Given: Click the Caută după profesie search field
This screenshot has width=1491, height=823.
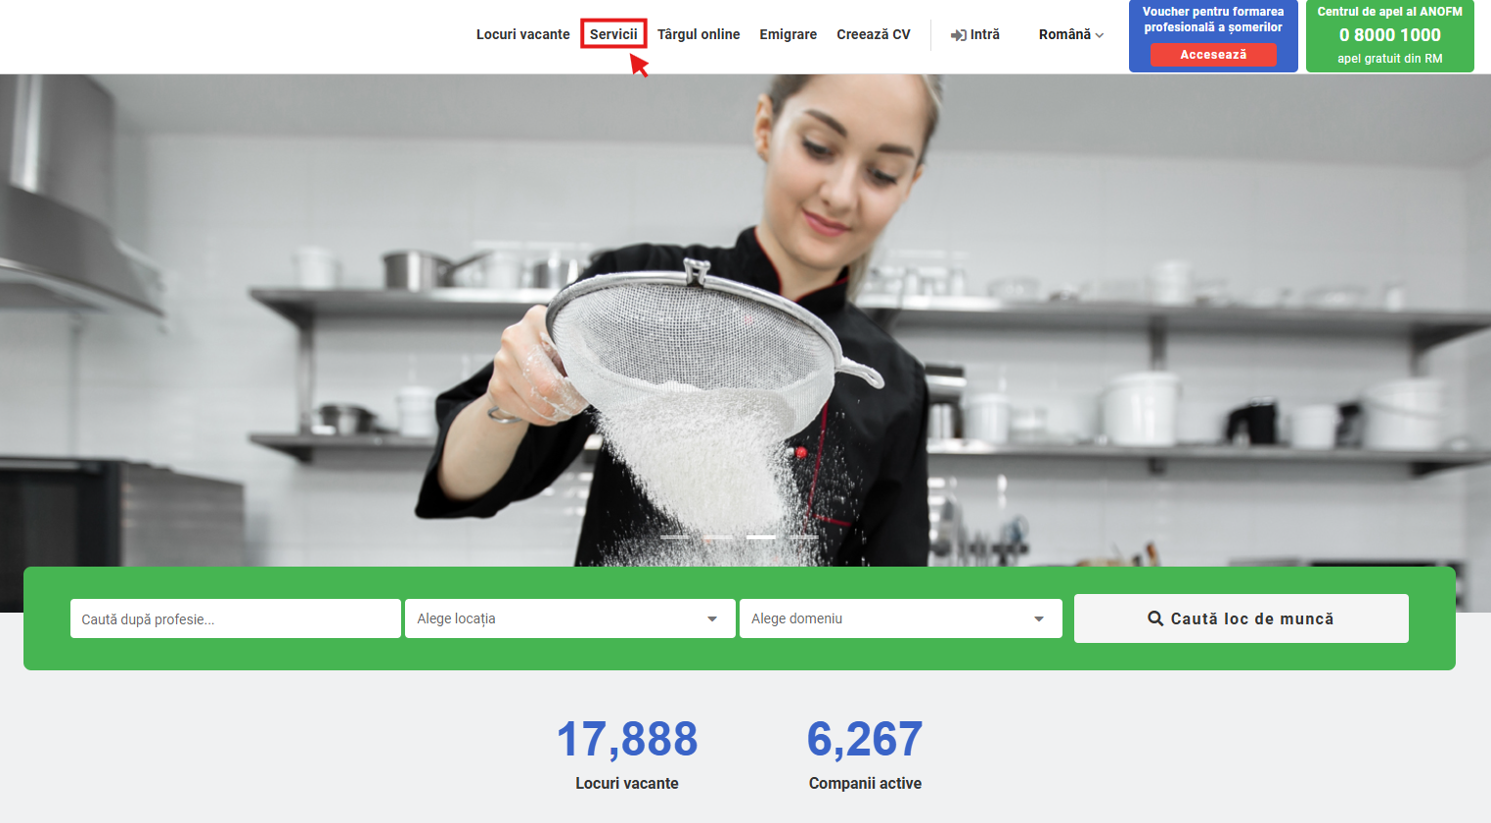Looking at the screenshot, I should tap(235, 618).
